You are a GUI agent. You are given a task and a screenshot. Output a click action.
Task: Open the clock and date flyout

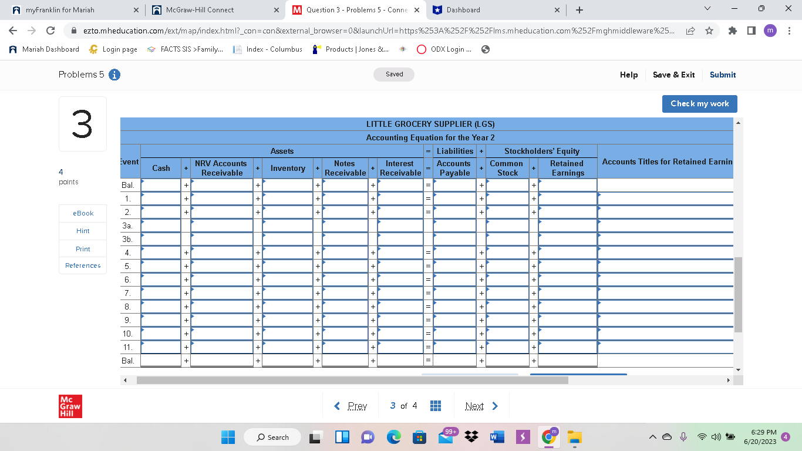point(760,437)
